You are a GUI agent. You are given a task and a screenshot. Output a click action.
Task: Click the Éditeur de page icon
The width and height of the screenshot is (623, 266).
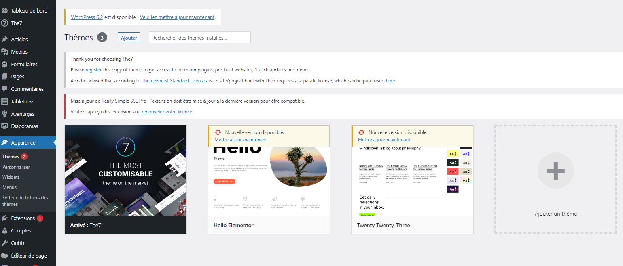(5, 256)
